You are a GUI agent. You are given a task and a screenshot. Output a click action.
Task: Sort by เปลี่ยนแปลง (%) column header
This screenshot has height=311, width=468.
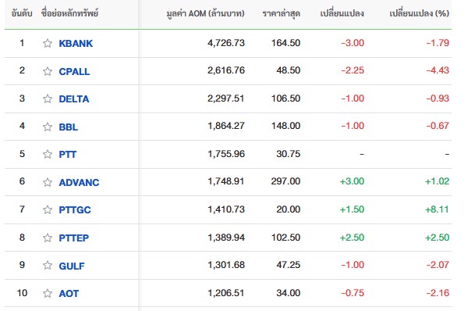coord(419,13)
